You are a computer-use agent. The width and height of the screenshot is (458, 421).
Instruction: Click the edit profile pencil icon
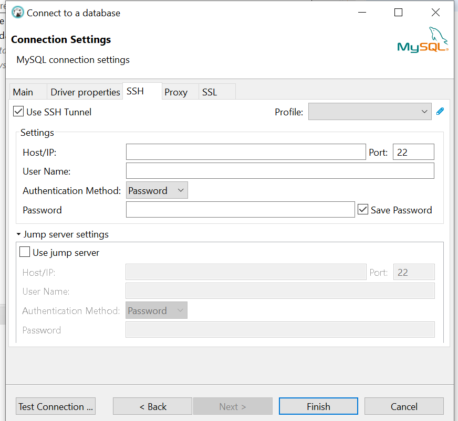pyautogui.click(x=440, y=111)
